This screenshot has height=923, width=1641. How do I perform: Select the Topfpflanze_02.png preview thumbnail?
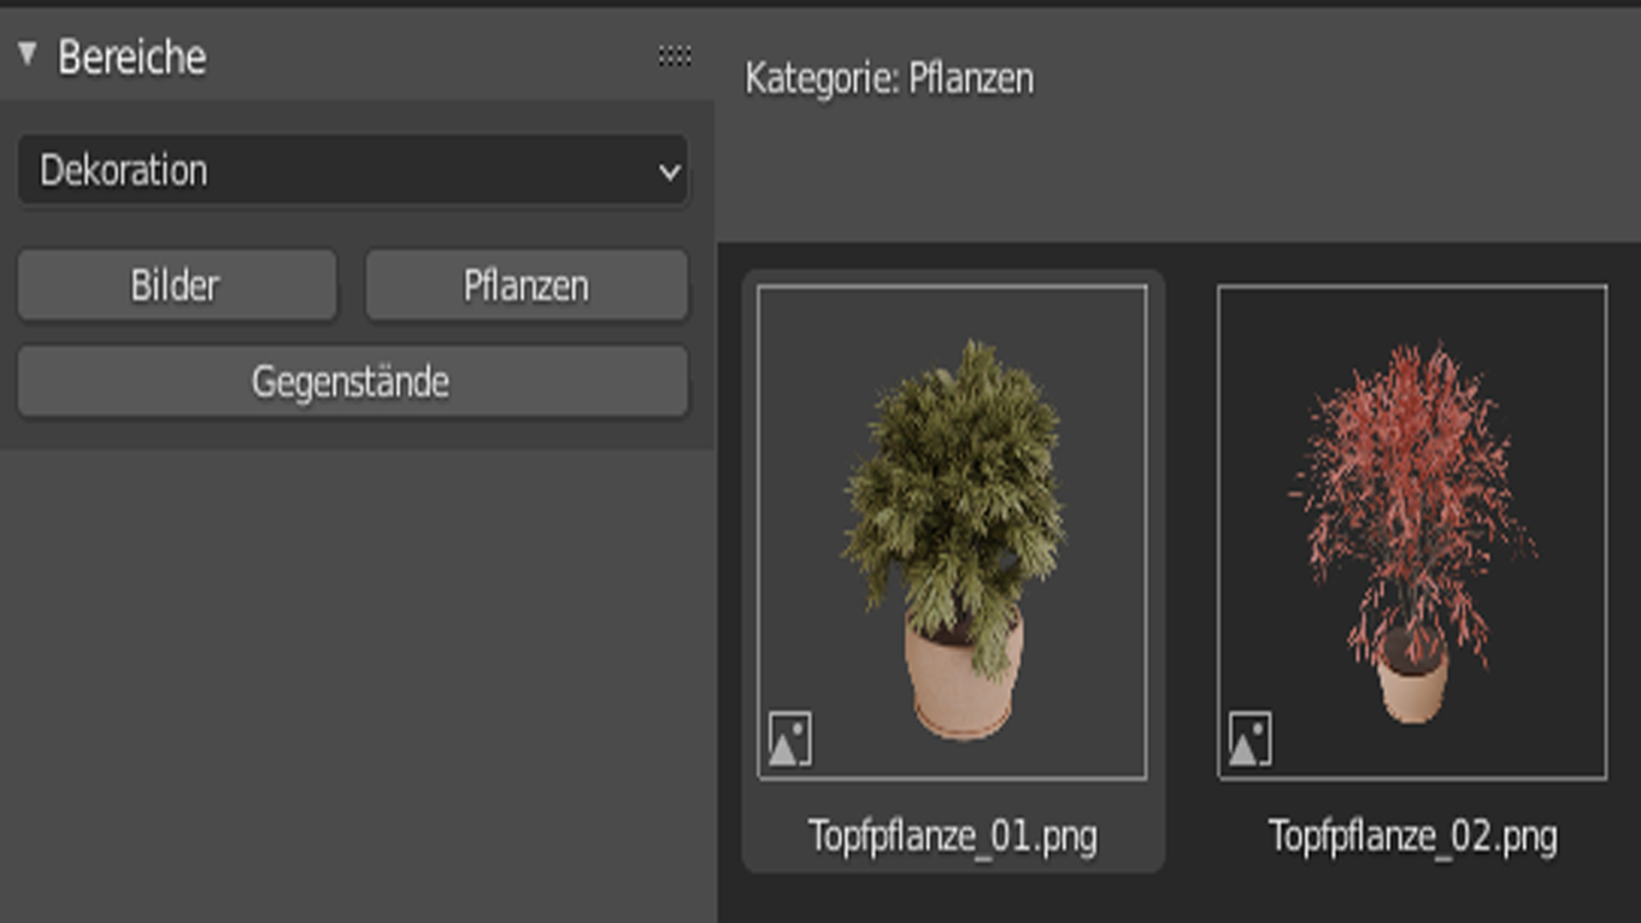1412,532
